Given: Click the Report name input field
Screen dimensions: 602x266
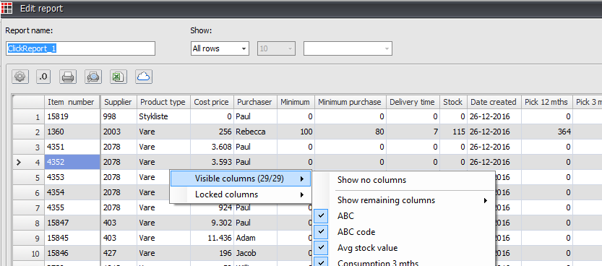Looking at the screenshot, I should tap(81, 48).
